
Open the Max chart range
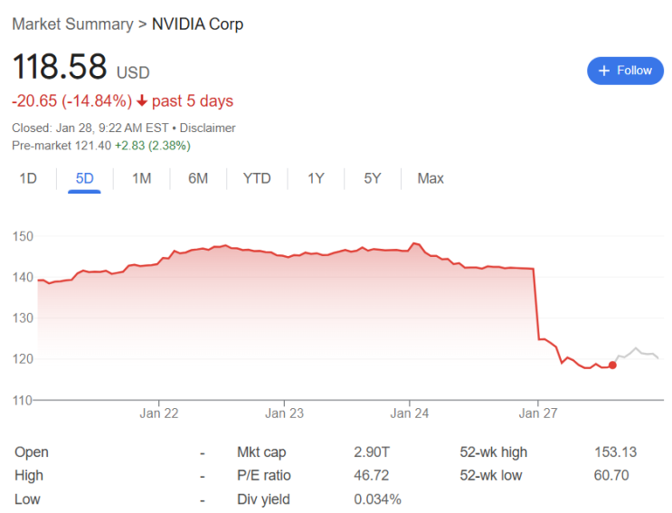(x=431, y=178)
